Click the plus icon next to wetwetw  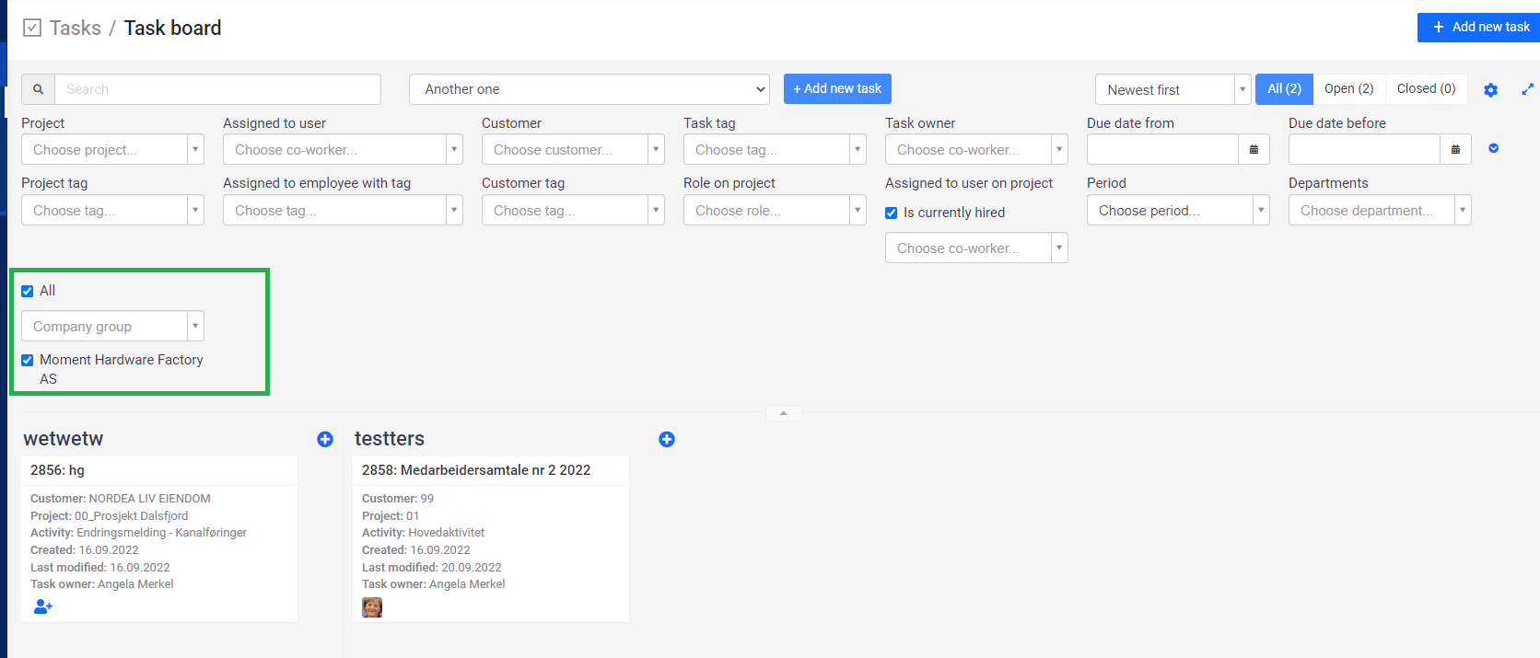(x=325, y=439)
